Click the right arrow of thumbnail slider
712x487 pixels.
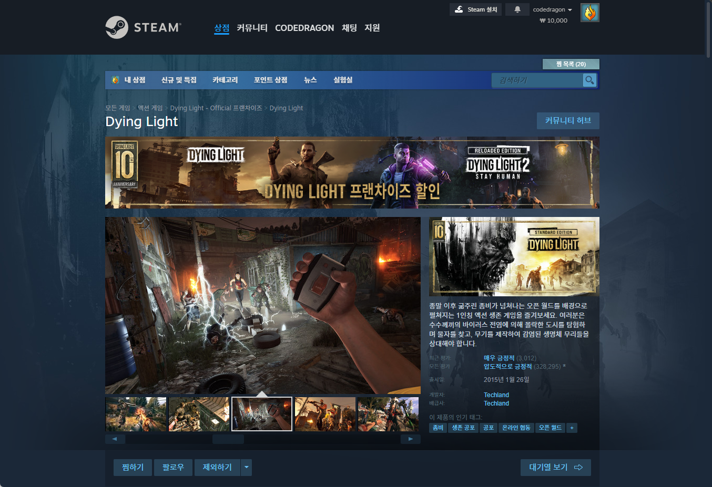click(411, 439)
